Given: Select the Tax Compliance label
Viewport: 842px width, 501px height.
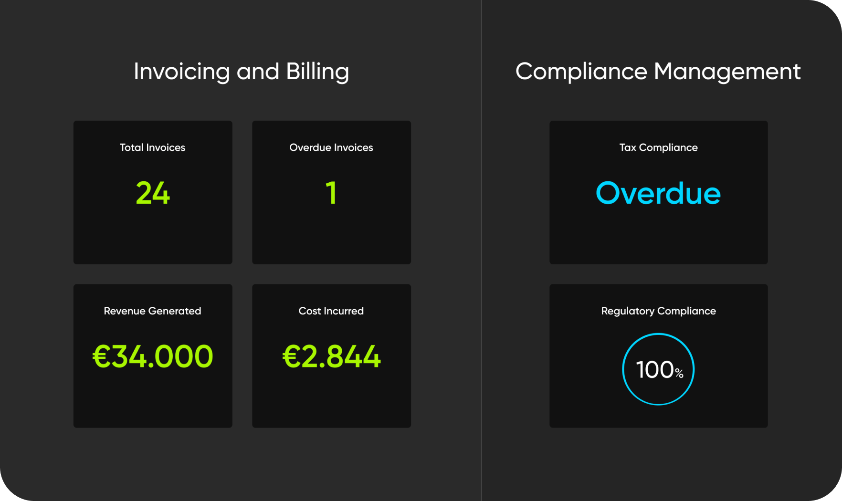Looking at the screenshot, I should coord(658,147).
